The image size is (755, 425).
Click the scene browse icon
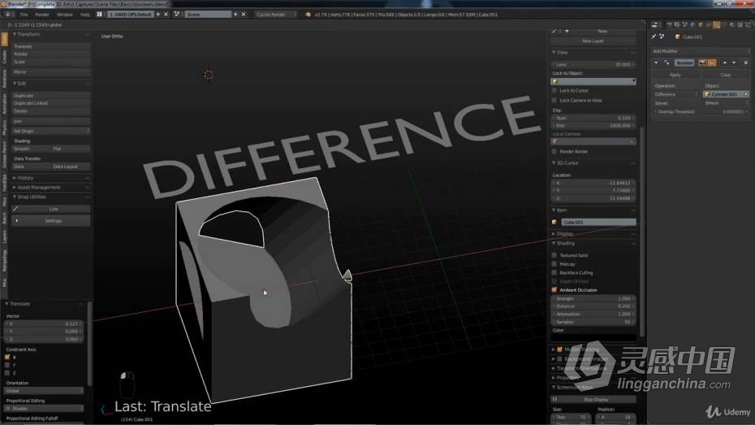177,15
